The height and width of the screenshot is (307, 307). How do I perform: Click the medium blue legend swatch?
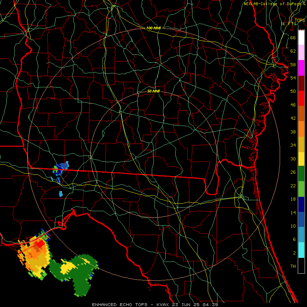click(301, 219)
